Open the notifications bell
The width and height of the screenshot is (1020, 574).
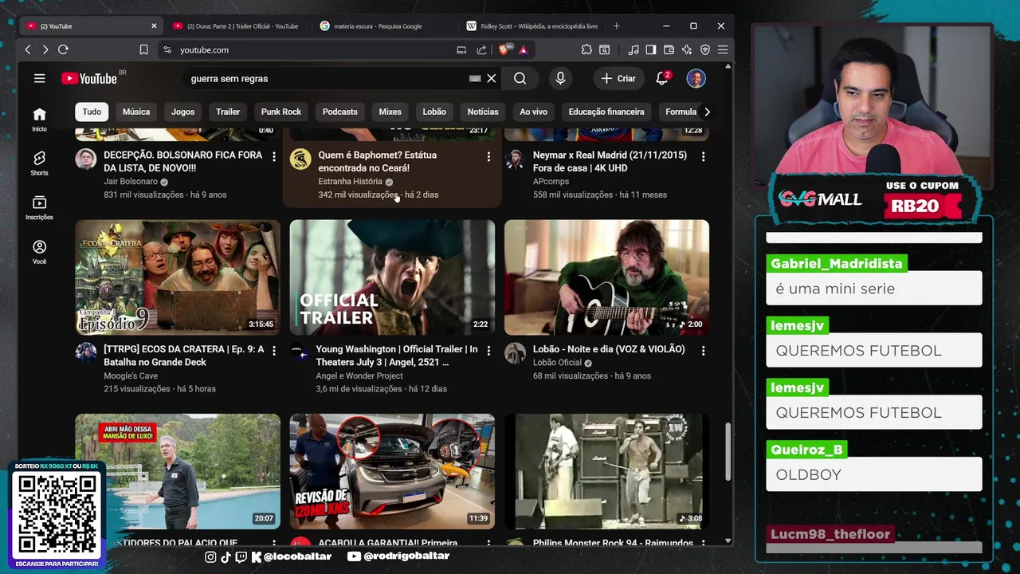(x=662, y=78)
